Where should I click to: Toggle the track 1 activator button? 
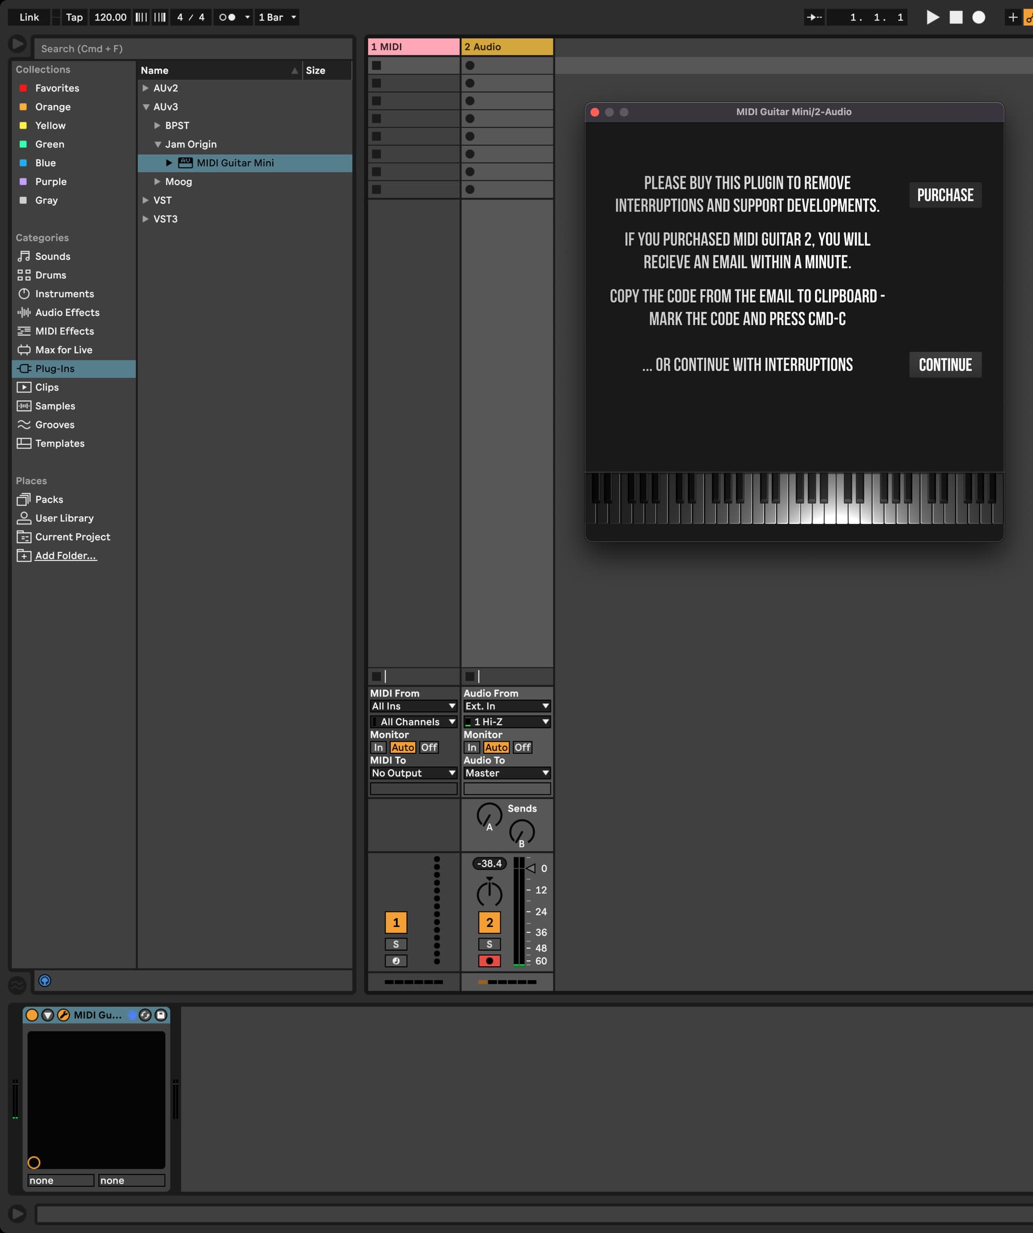click(396, 922)
